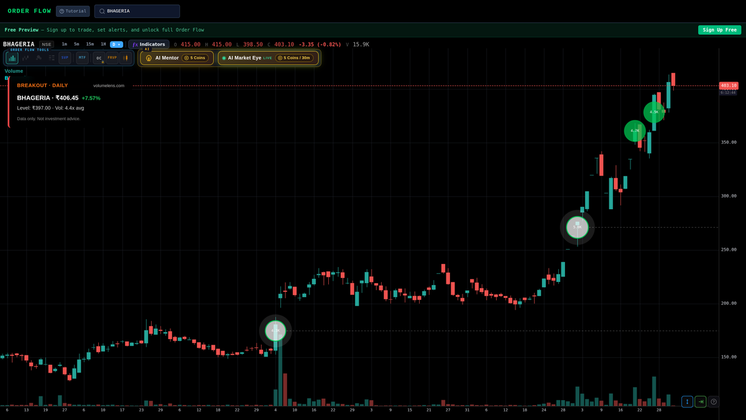Activate the FRVP fixed range tool

pos(113,58)
